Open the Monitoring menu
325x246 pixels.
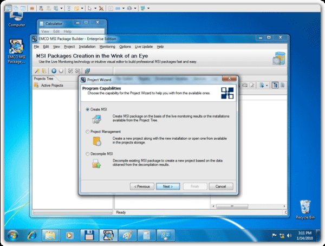click(107, 47)
